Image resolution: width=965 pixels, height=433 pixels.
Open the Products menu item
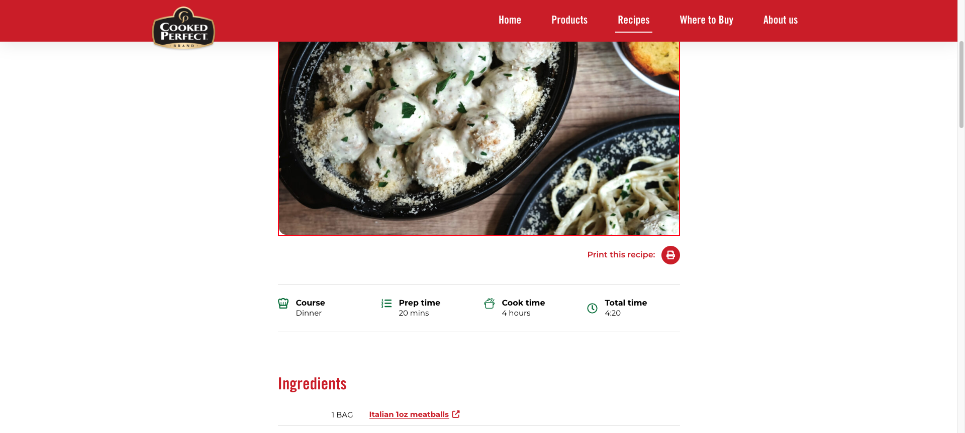569,20
